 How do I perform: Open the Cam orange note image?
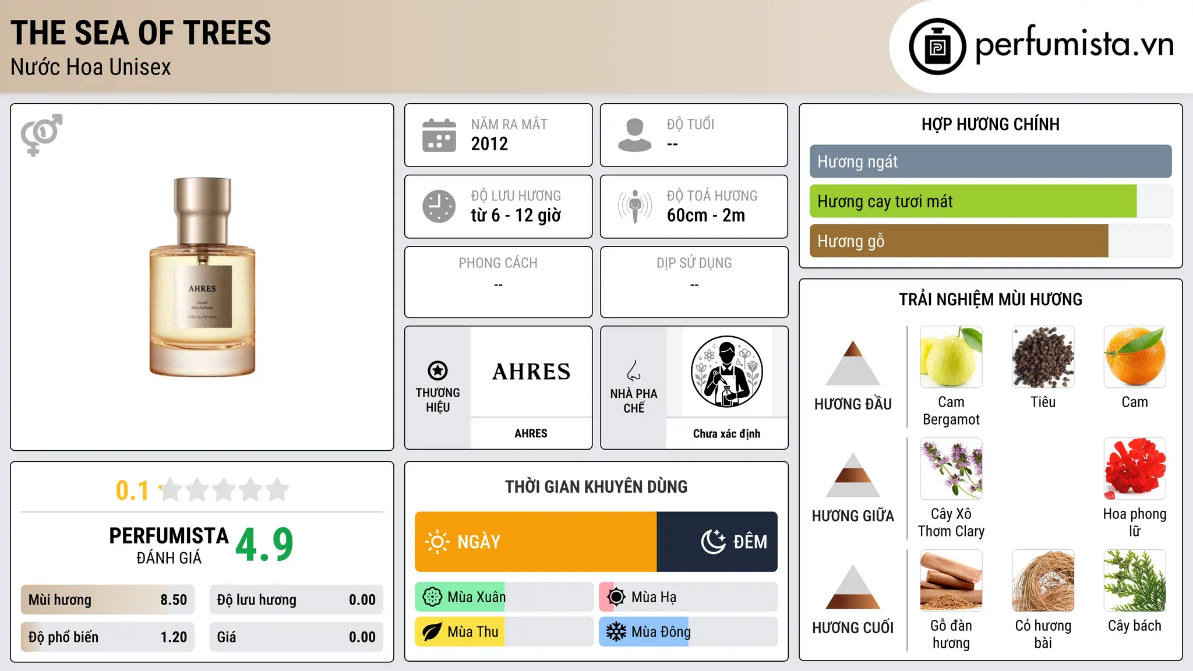point(1135,357)
